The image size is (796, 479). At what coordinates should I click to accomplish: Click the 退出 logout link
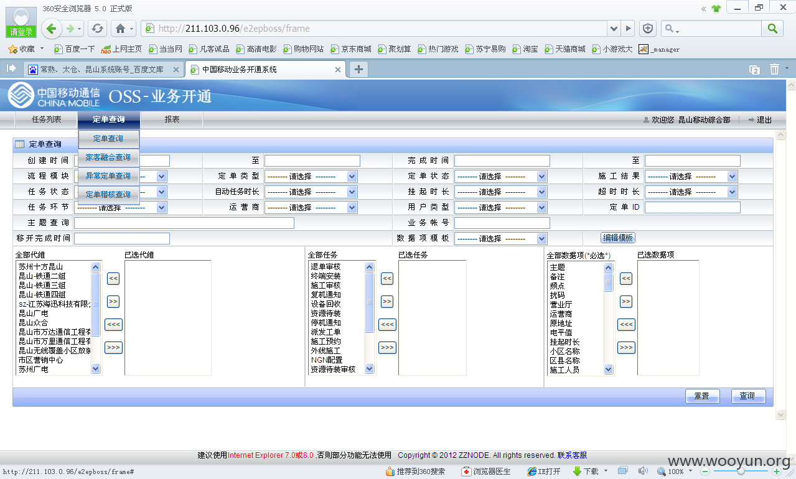[764, 120]
